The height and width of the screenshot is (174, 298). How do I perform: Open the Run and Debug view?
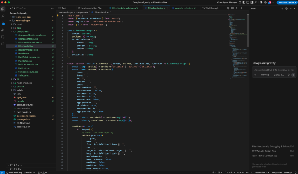3,30
